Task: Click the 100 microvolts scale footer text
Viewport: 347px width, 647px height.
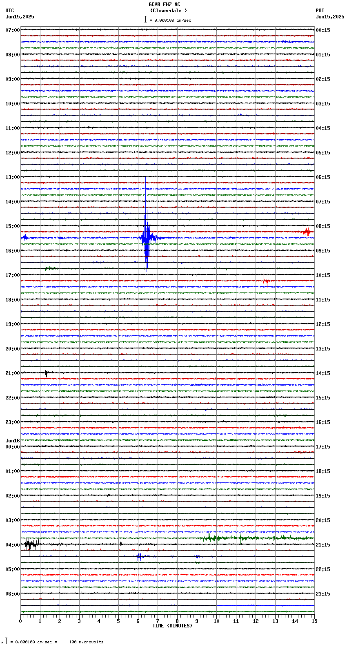Action: click(x=86, y=642)
